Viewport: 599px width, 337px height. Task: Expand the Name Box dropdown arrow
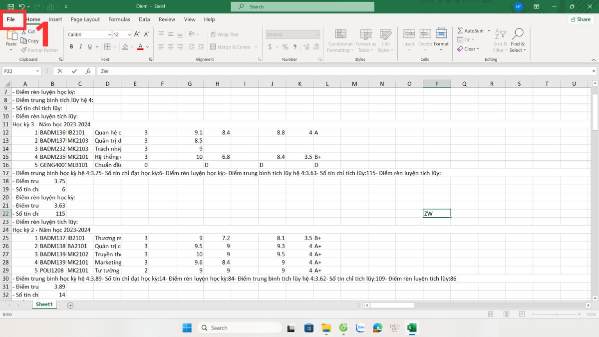tap(37, 71)
